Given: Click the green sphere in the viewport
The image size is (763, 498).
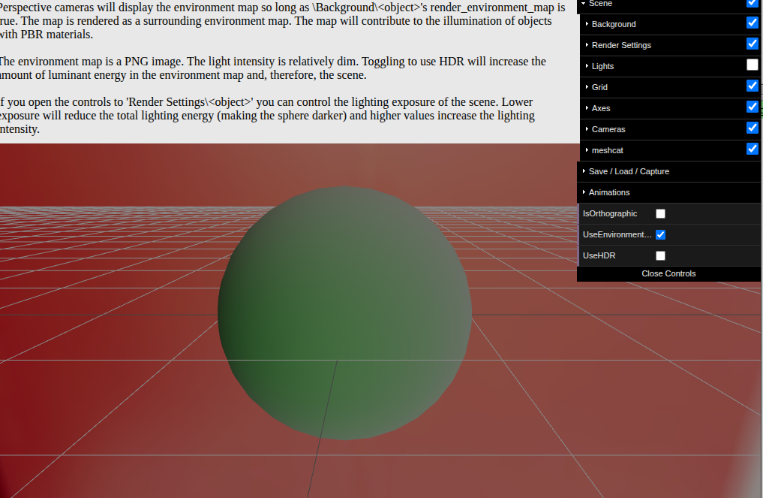Looking at the screenshot, I should coord(344,312).
